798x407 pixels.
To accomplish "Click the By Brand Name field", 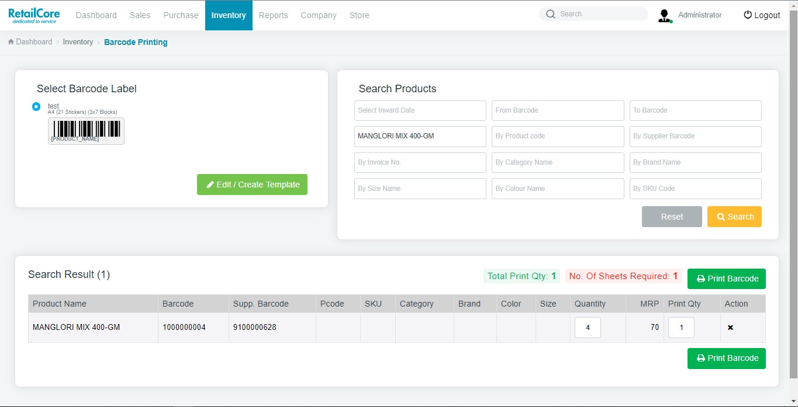I will (695, 162).
